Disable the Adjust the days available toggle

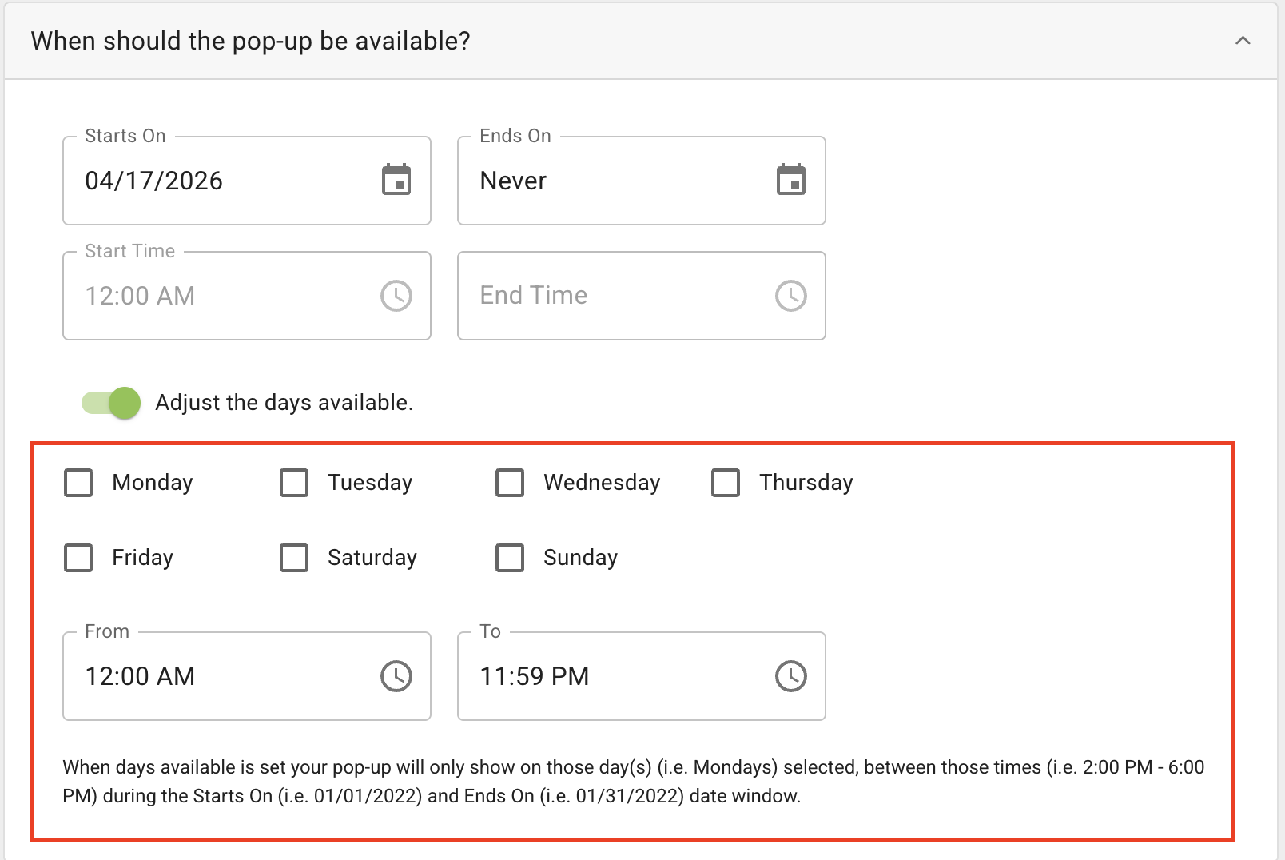[x=111, y=403]
